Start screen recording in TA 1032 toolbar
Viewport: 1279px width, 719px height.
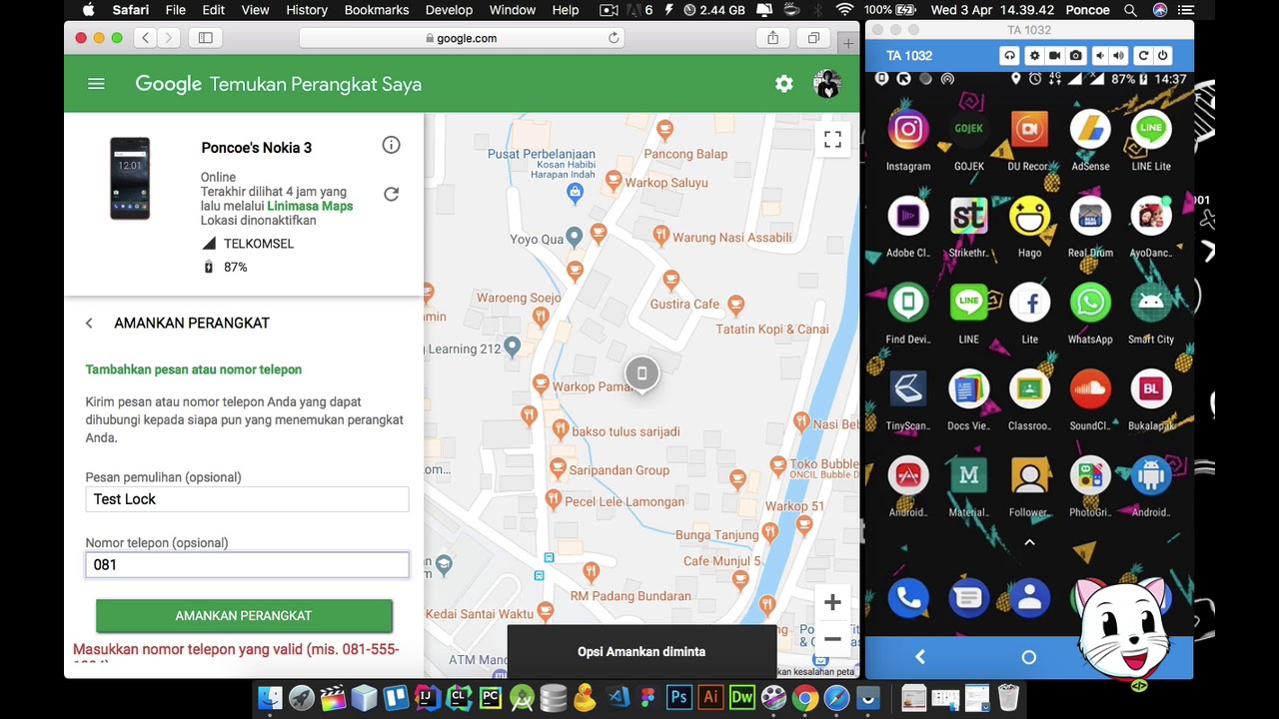[1054, 56]
